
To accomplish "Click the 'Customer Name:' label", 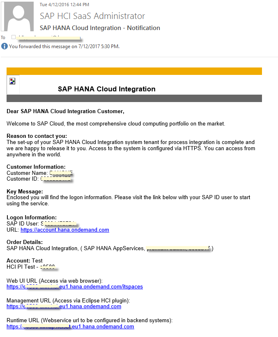I will (27, 173).
